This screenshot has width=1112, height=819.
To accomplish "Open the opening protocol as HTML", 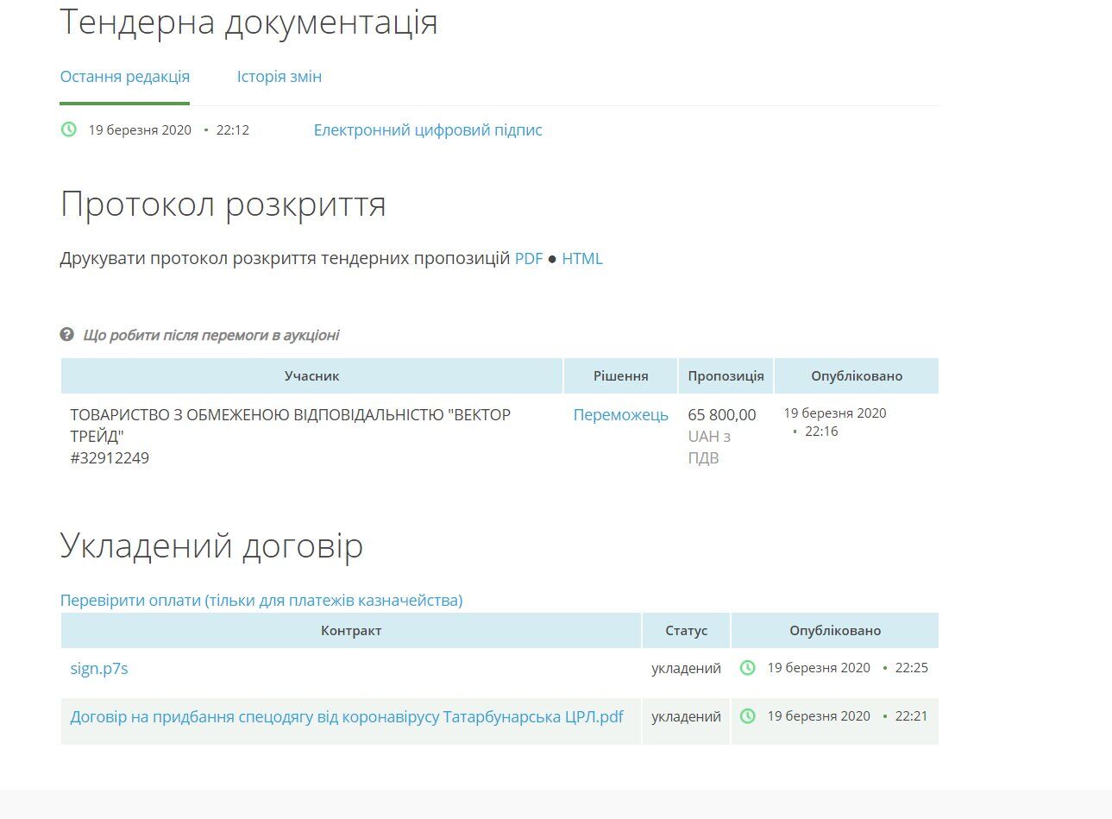I will [x=582, y=259].
